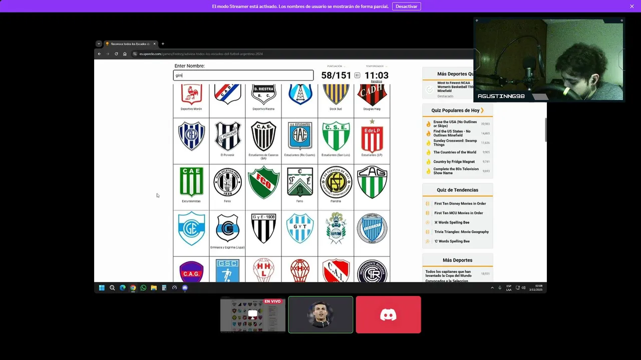Viewport: 641px width, 360px height.
Task: Close the Reconoce todos los Escudos tab
Action: click(x=154, y=44)
